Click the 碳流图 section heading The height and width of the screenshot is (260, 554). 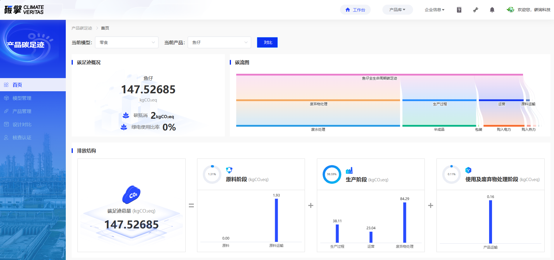242,62
